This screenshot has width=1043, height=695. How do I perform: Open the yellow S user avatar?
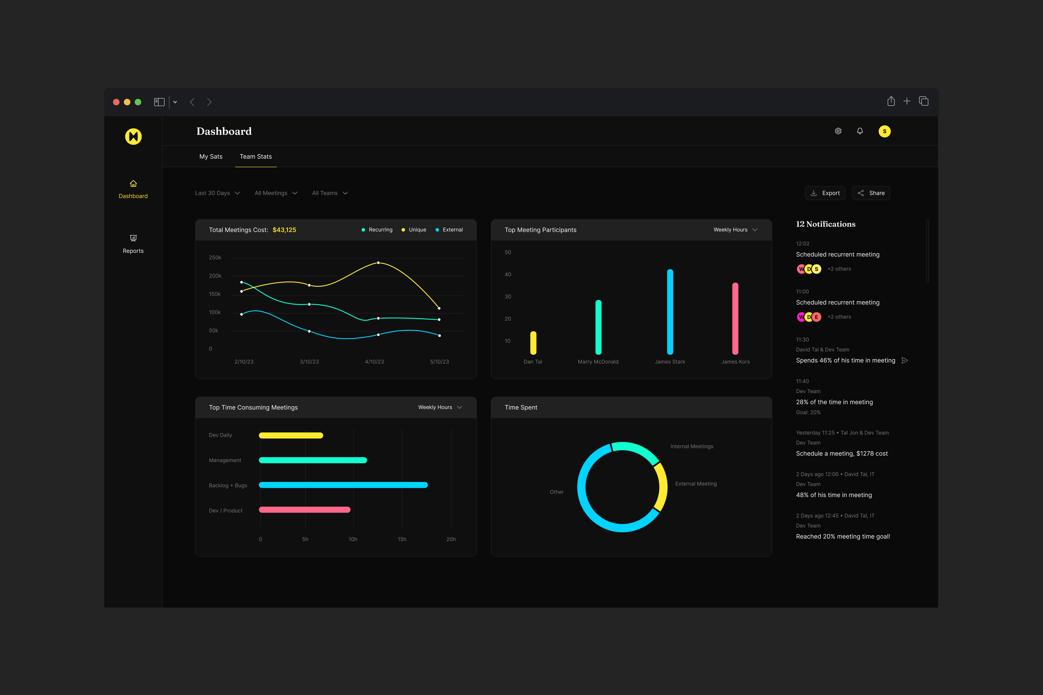(x=884, y=131)
